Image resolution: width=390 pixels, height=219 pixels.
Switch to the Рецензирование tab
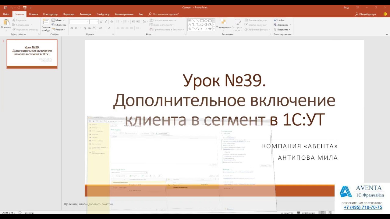coord(124,14)
